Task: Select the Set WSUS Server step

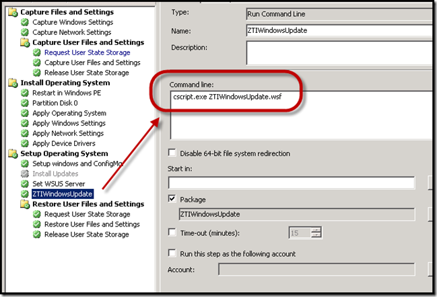Action: [x=59, y=184]
